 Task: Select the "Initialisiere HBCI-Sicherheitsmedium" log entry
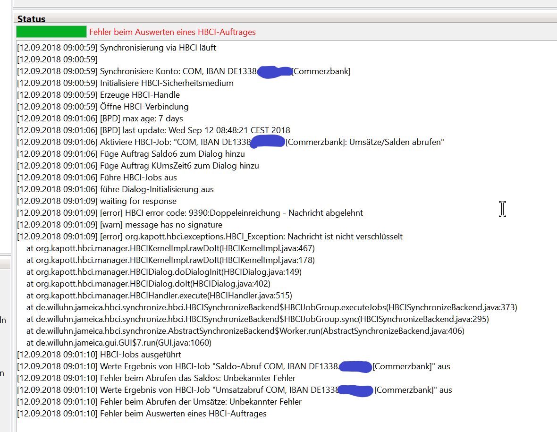[x=167, y=83]
